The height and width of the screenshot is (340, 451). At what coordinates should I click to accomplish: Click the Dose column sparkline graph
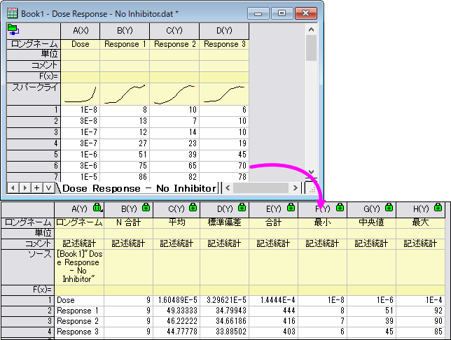(x=81, y=94)
